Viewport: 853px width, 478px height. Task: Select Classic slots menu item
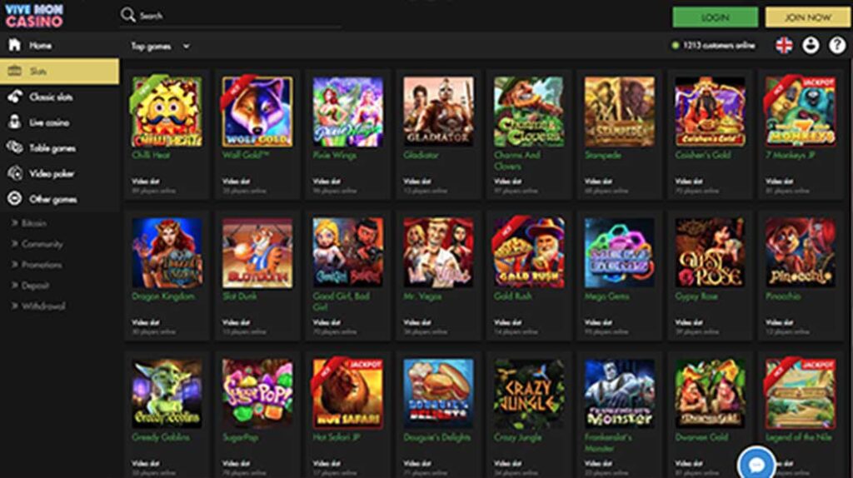pyautogui.click(x=51, y=97)
